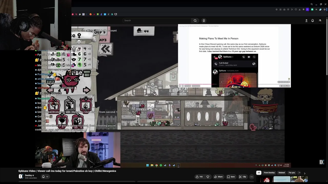The image size is (328, 184).
Task: Select the 'From Destiny' filter chip
Action: (x=269, y=172)
